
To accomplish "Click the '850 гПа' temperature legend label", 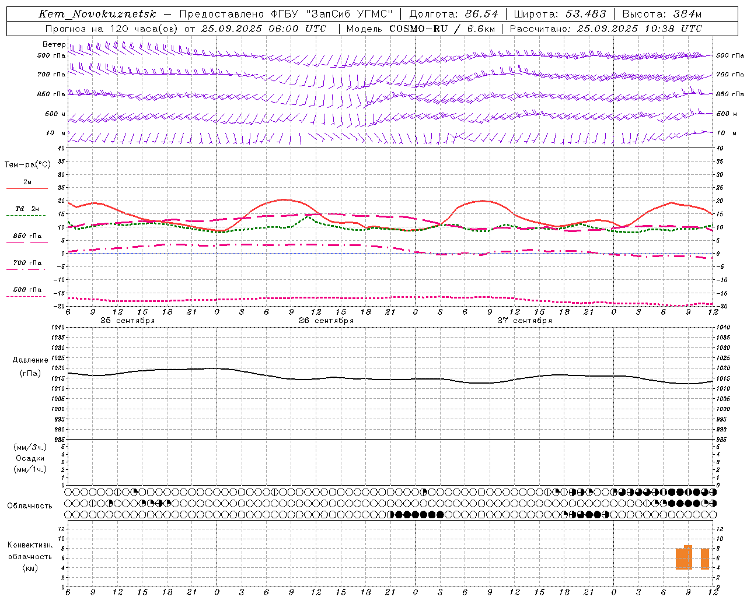I will tap(27, 236).
